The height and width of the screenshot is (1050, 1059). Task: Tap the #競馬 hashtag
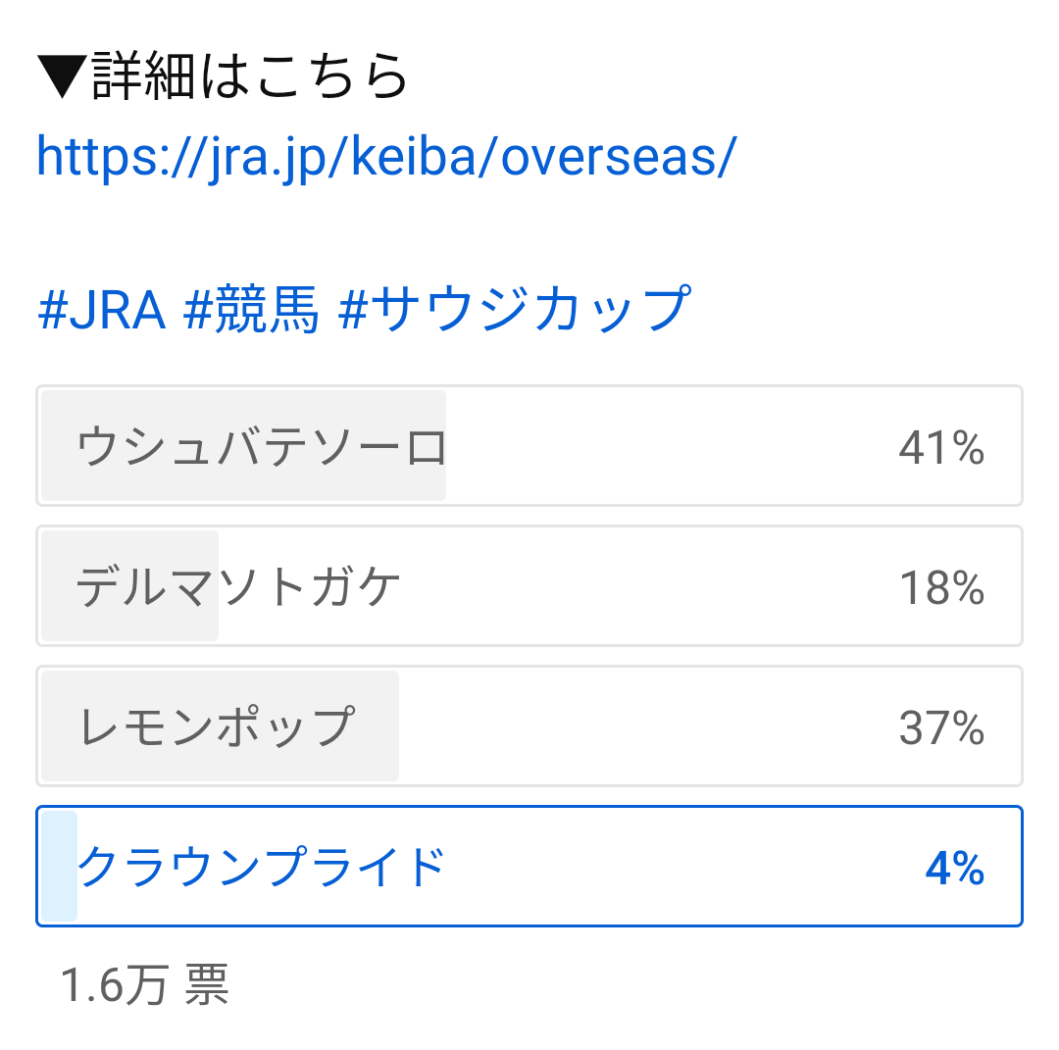tap(252, 310)
